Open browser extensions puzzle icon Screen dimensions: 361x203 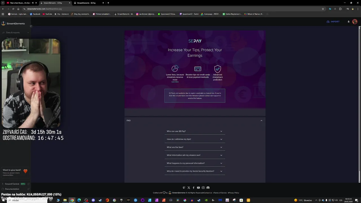tap(340, 9)
